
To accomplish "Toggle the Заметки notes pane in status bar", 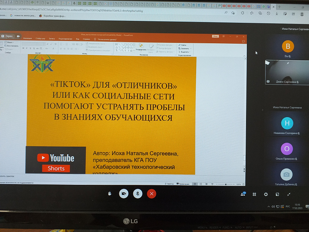I will [x=169, y=184].
